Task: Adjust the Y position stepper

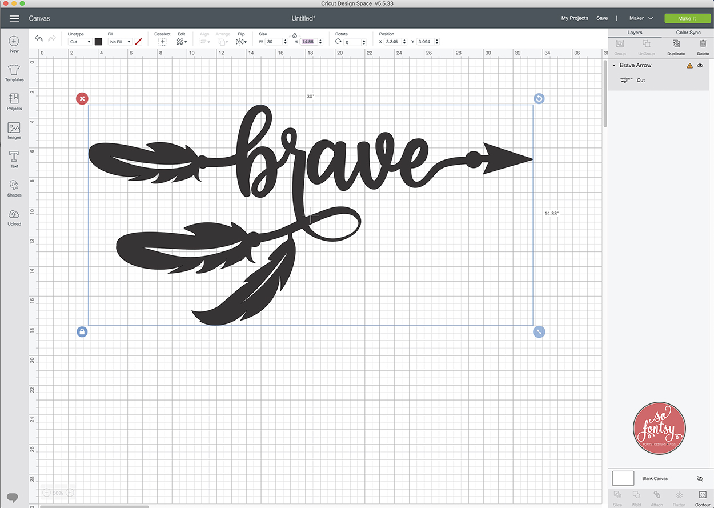Action: pos(437,42)
